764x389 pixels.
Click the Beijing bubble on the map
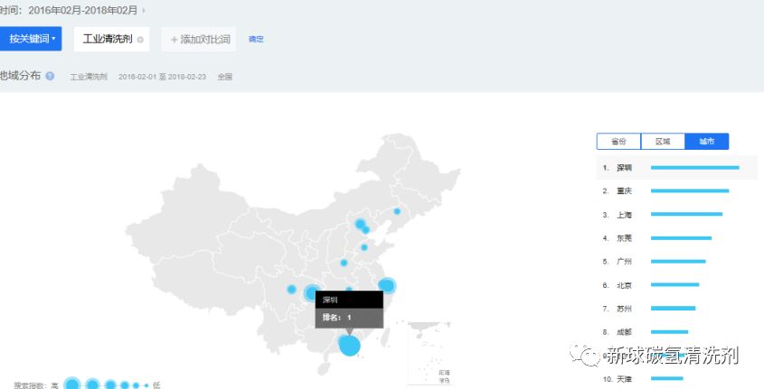click(360, 224)
